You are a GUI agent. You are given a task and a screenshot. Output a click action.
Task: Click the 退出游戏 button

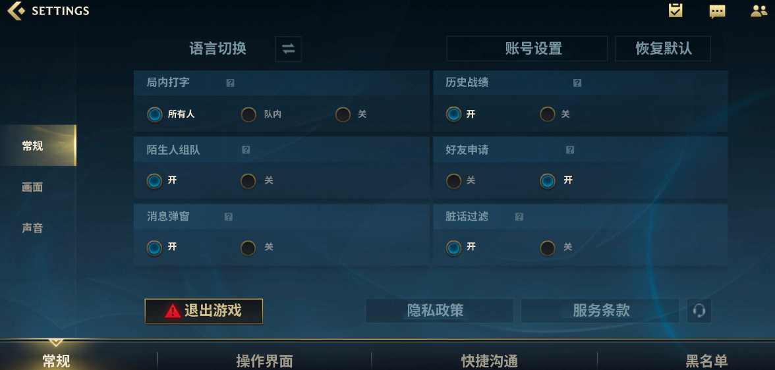[204, 311]
